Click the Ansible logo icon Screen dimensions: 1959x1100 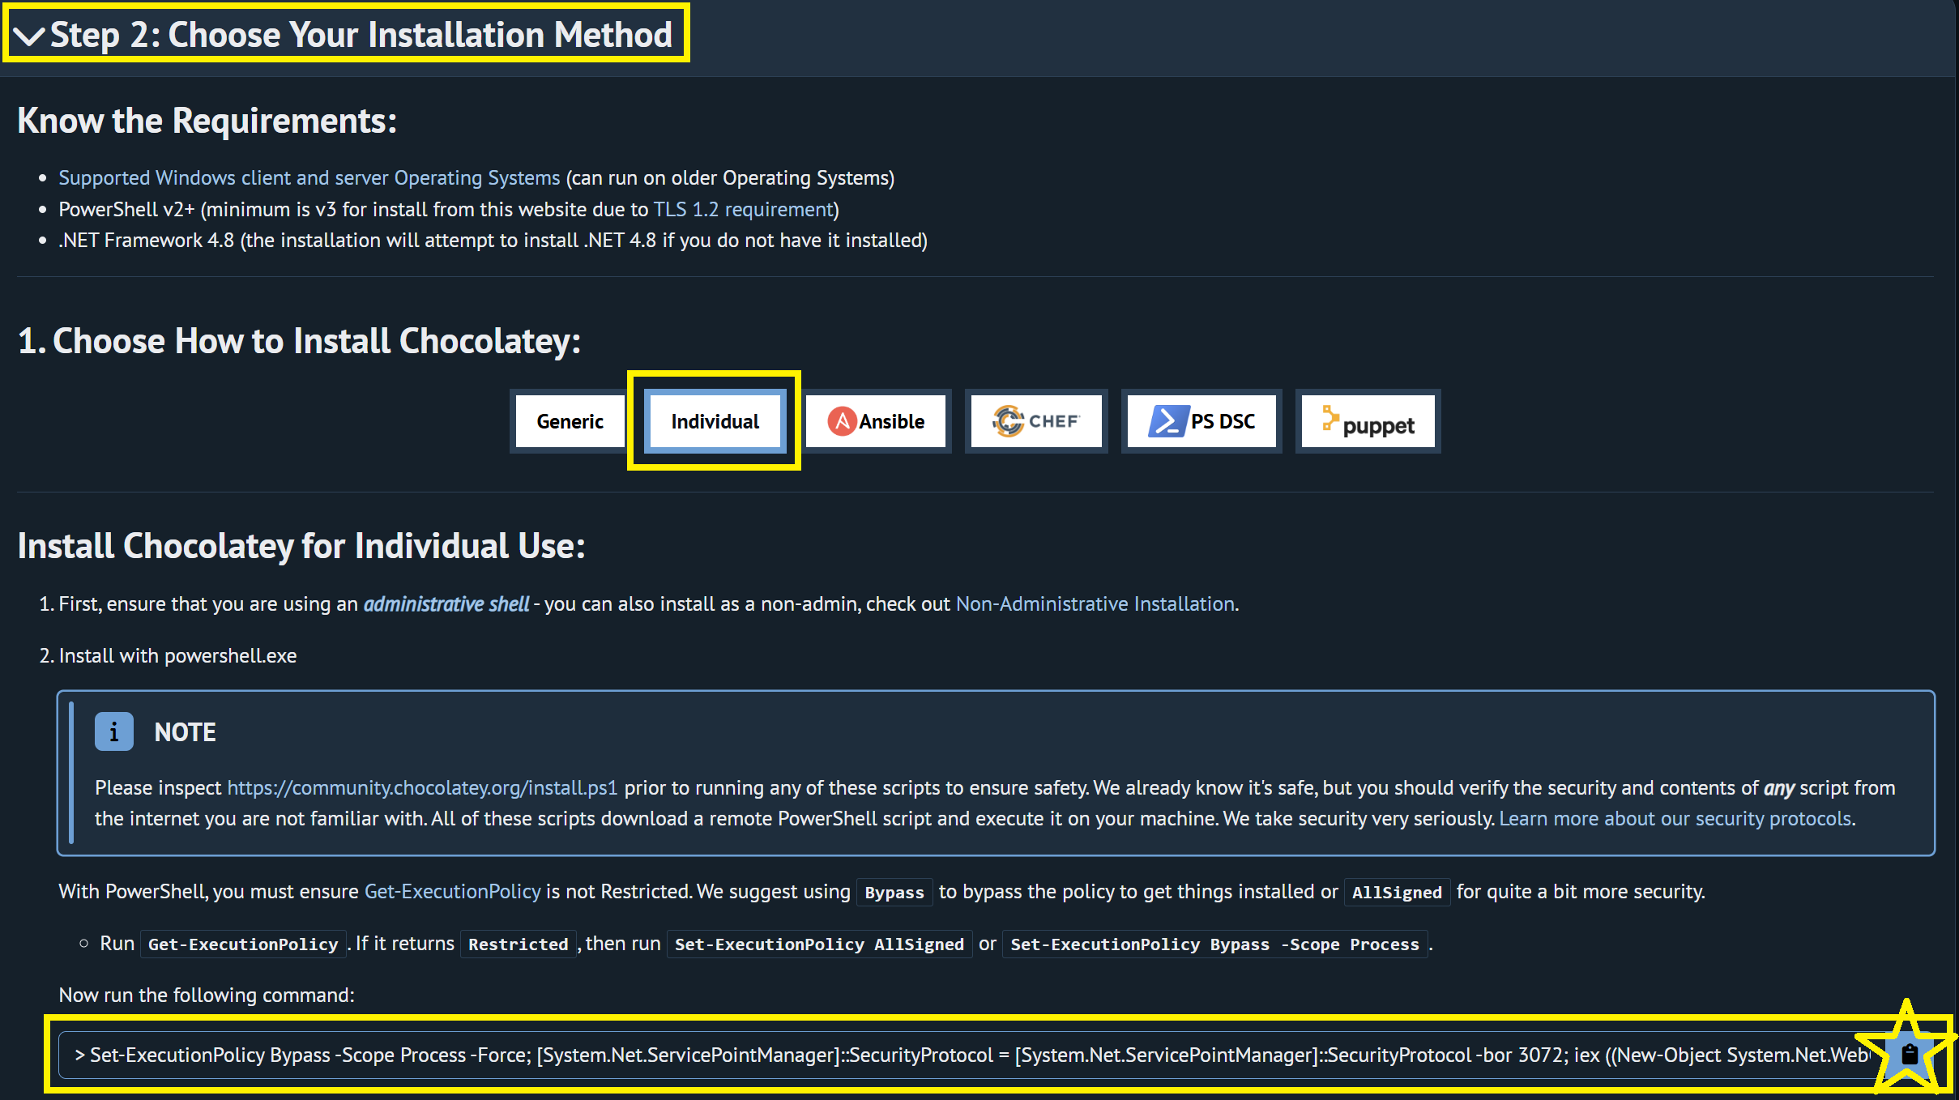click(x=842, y=421)
